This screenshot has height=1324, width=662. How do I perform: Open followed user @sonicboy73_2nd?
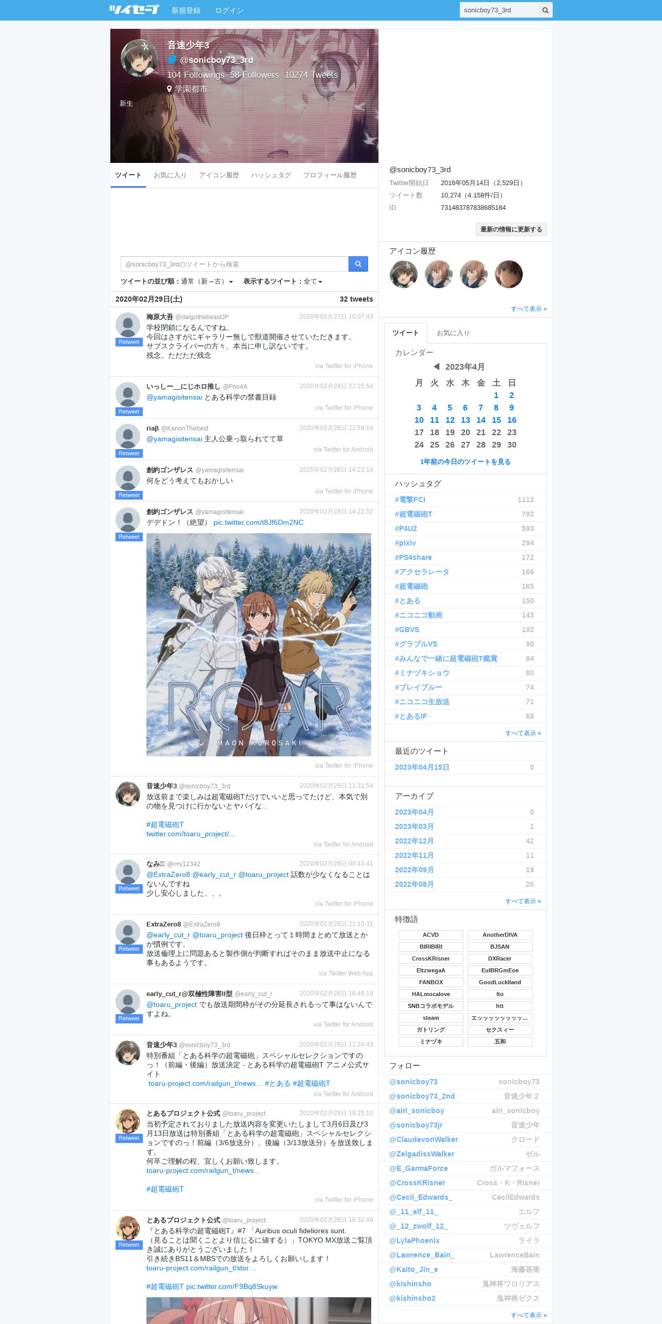point(422,1096)
